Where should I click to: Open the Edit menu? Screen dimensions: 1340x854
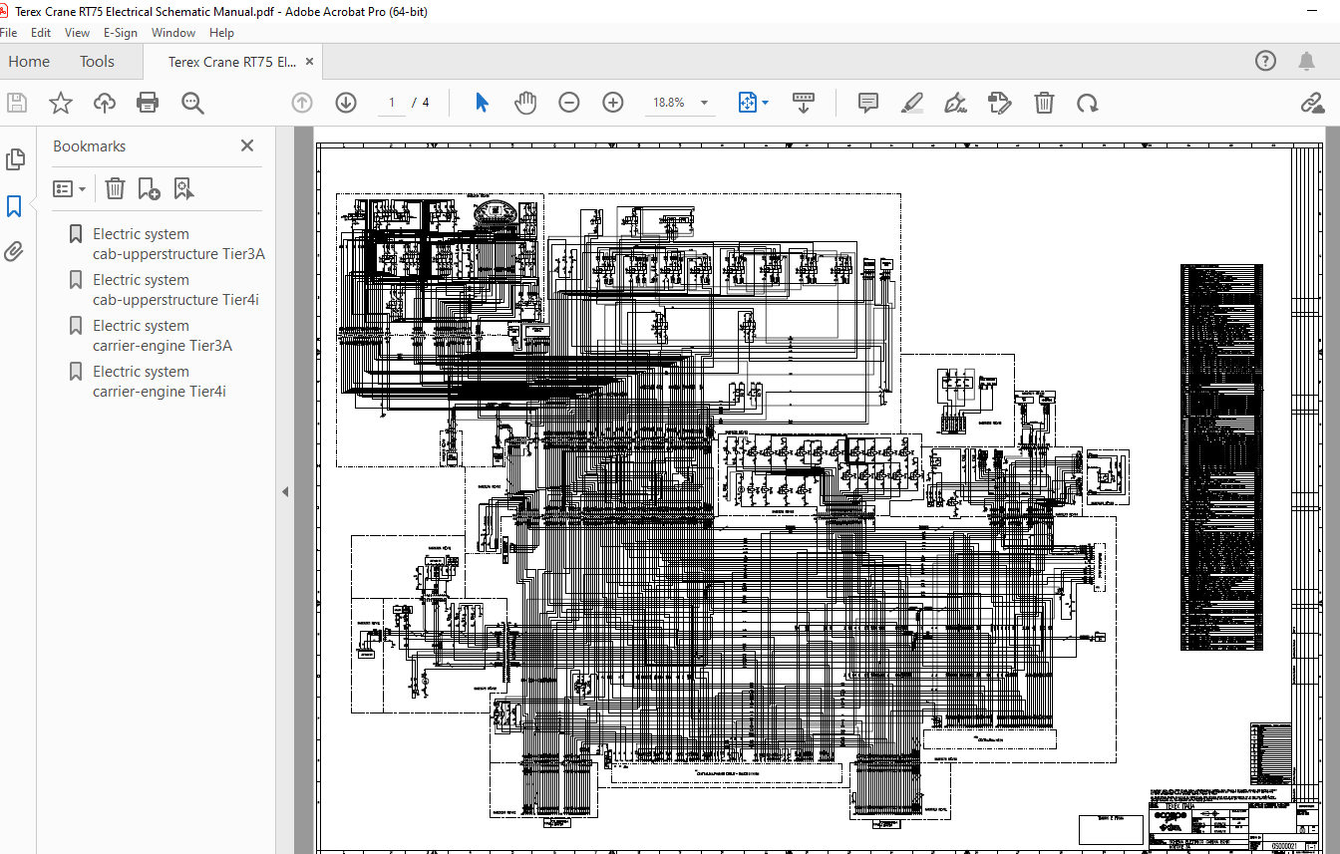(x=41, y=33)
